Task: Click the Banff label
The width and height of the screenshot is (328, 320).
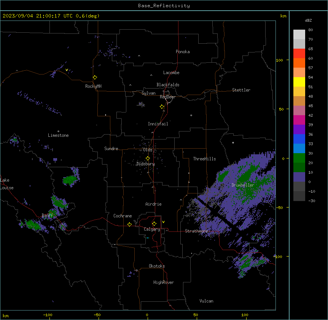Action: [47, 215]
